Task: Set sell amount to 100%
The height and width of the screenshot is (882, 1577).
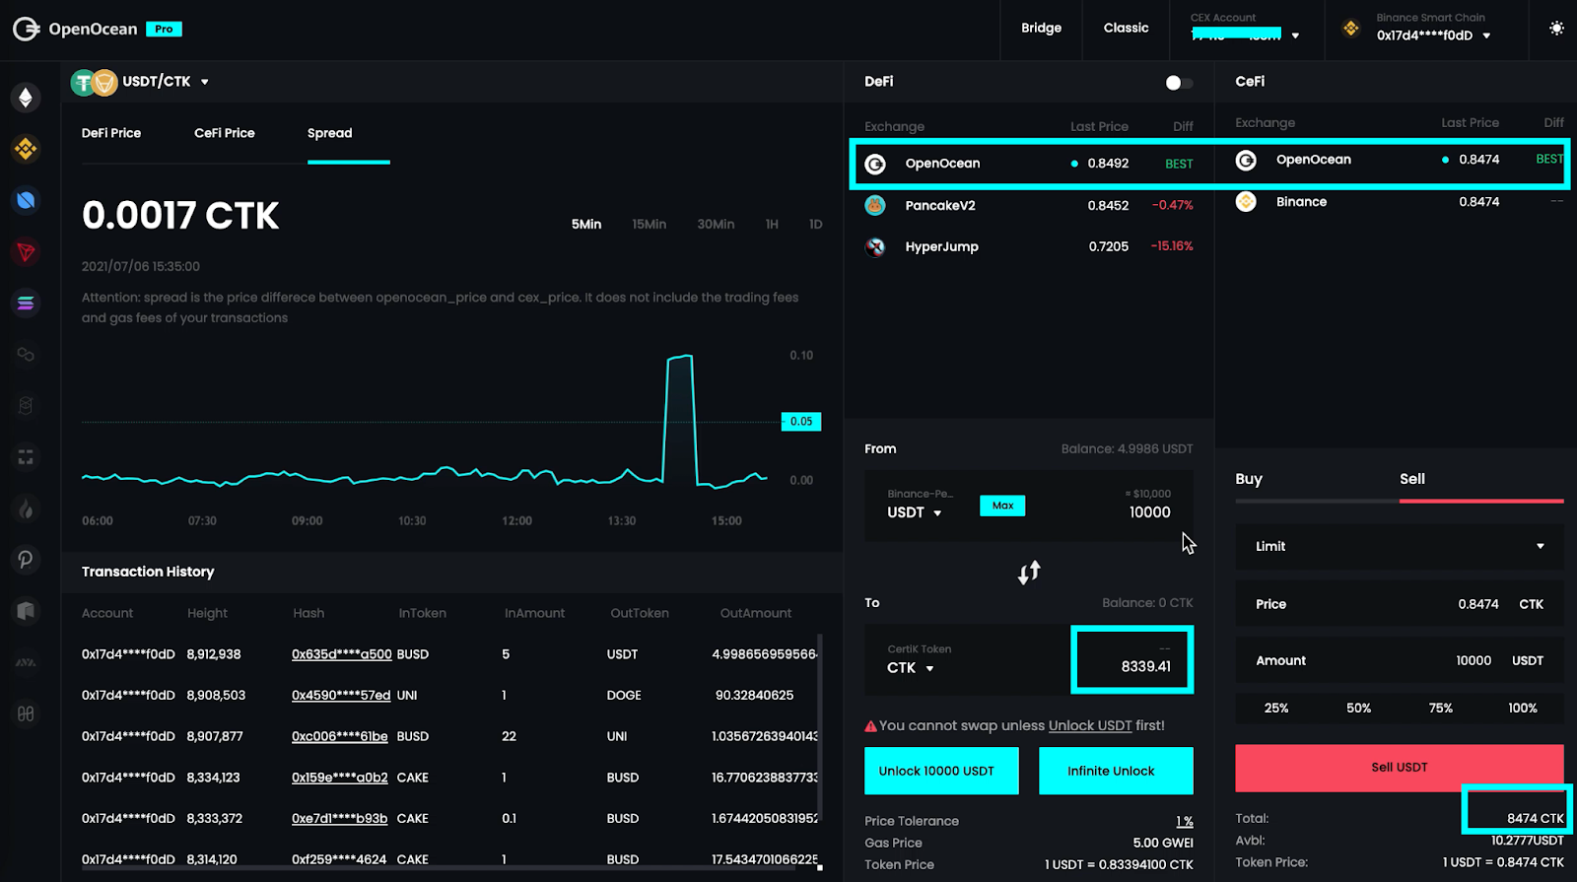Action: click(1522, 708)
